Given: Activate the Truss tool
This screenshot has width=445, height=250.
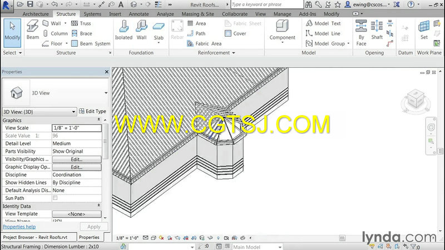Looking at the screenshot, I should (x=81, y=23).
